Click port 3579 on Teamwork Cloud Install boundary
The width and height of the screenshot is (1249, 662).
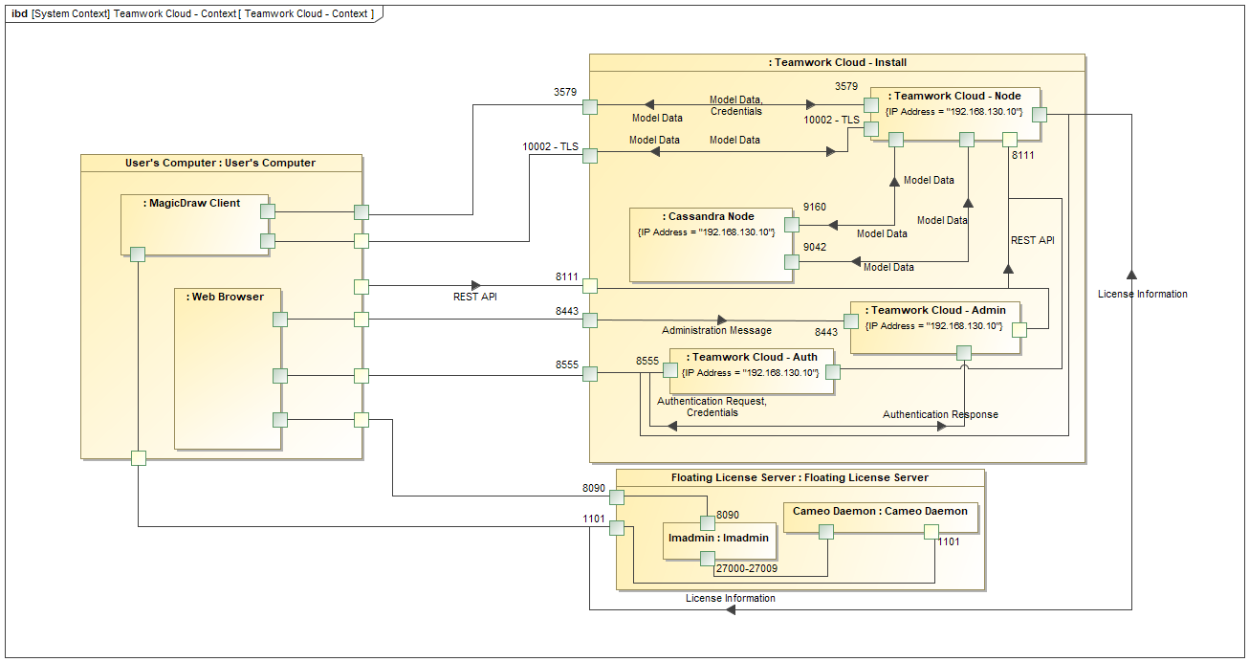590,106
